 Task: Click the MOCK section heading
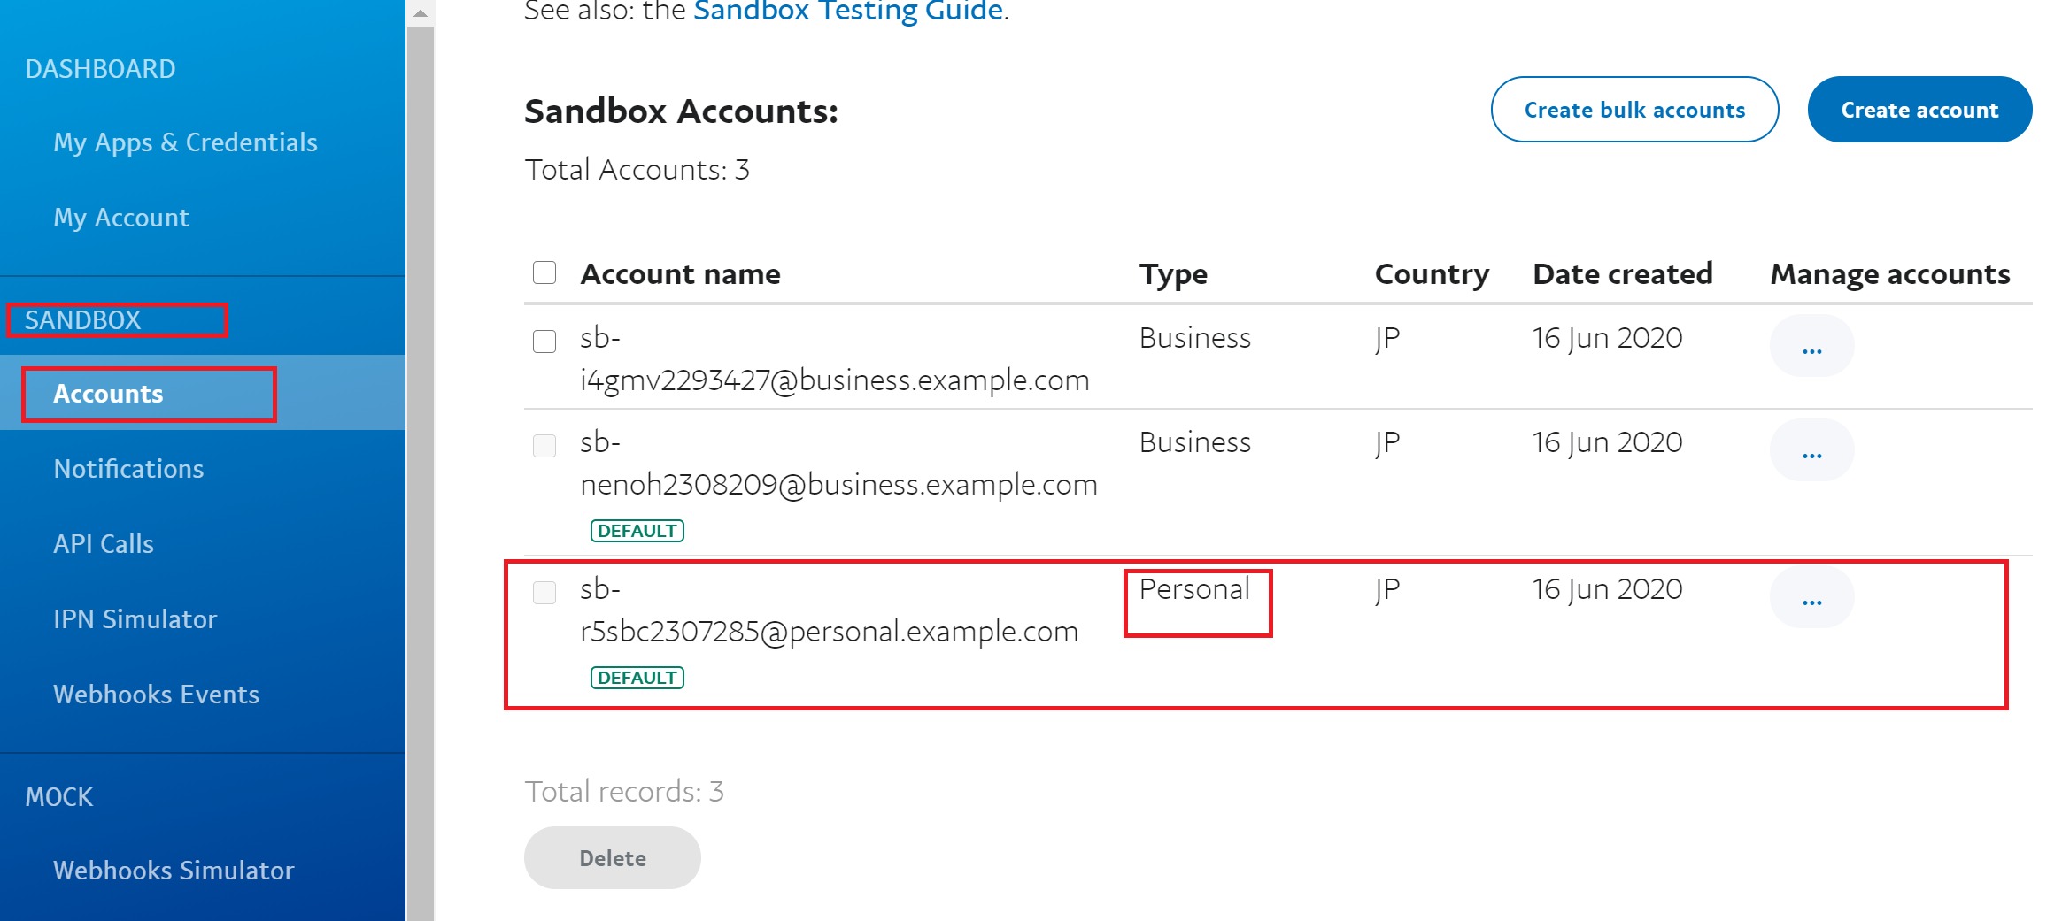click(58, 797)
